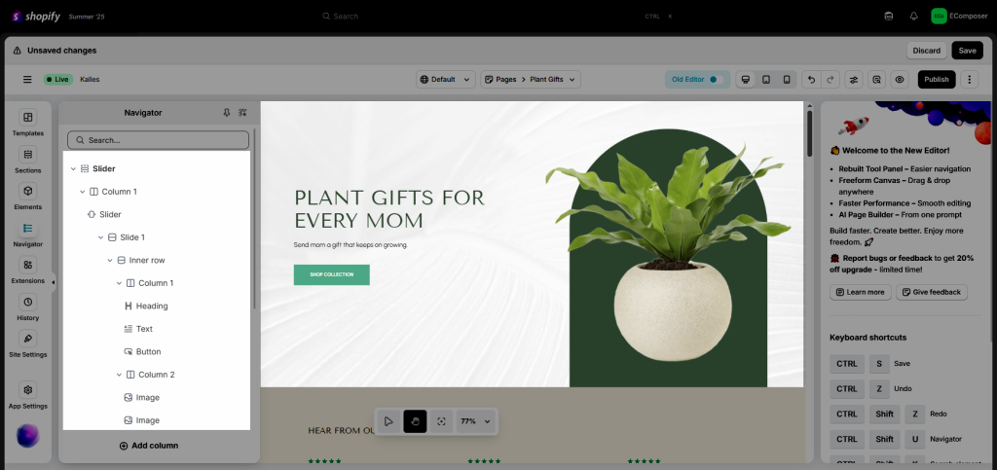Collapse the Slide 1 tree node
This screenshot has width=997, height=470.
coord(101,237)
